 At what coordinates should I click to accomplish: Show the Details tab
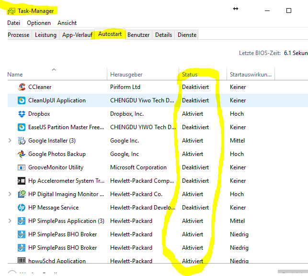(x=163, y=35)
